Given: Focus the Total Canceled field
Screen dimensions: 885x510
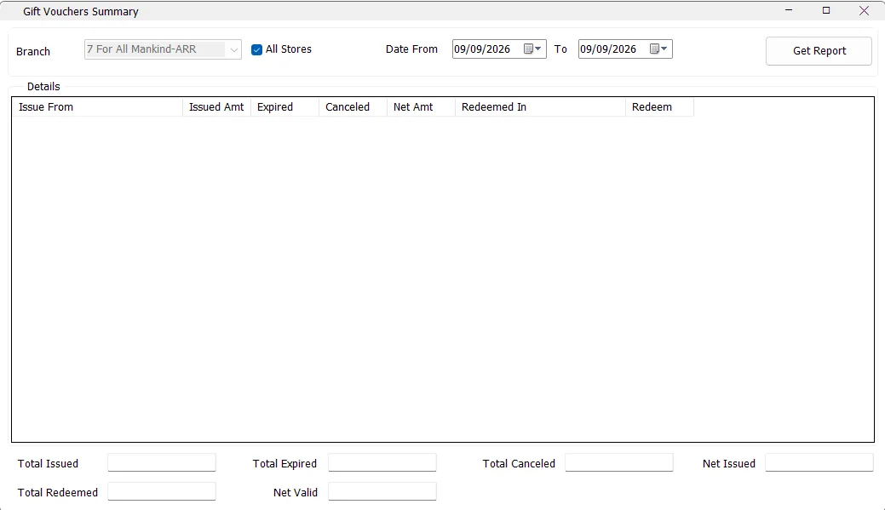Looking at the screenshot, I should (x=619, y=462).
